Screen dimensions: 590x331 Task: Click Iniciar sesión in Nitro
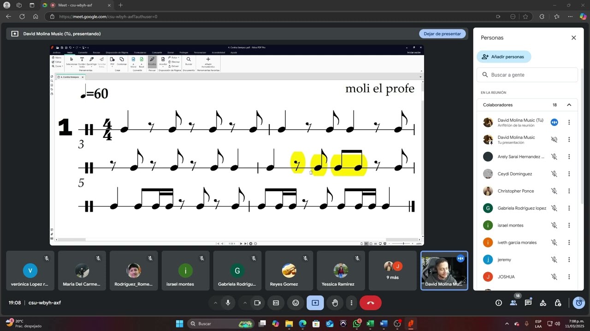pos(413,52)
